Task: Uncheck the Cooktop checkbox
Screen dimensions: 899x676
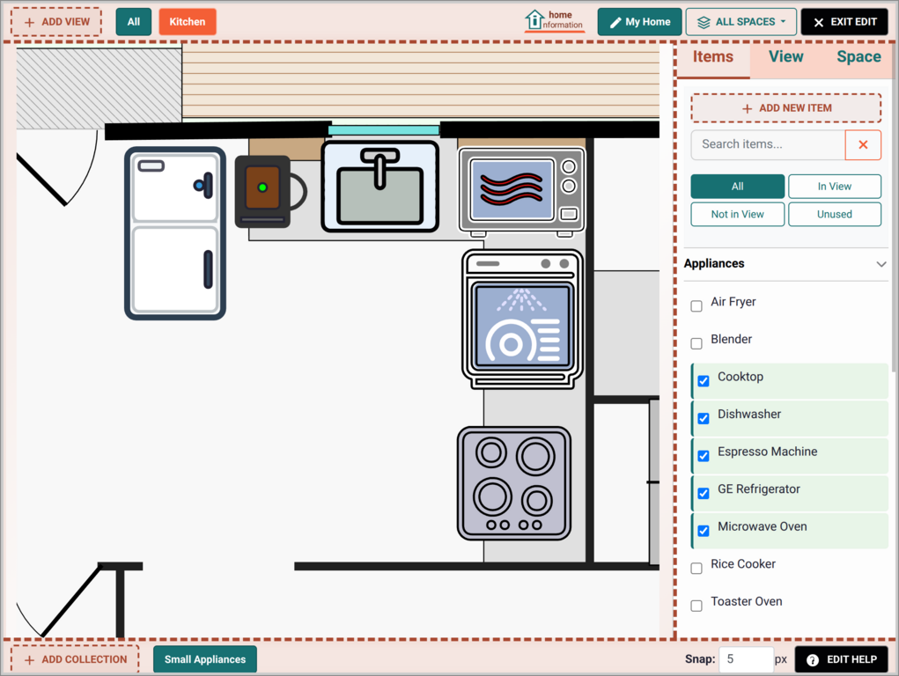Action: (x=703, y=381)
